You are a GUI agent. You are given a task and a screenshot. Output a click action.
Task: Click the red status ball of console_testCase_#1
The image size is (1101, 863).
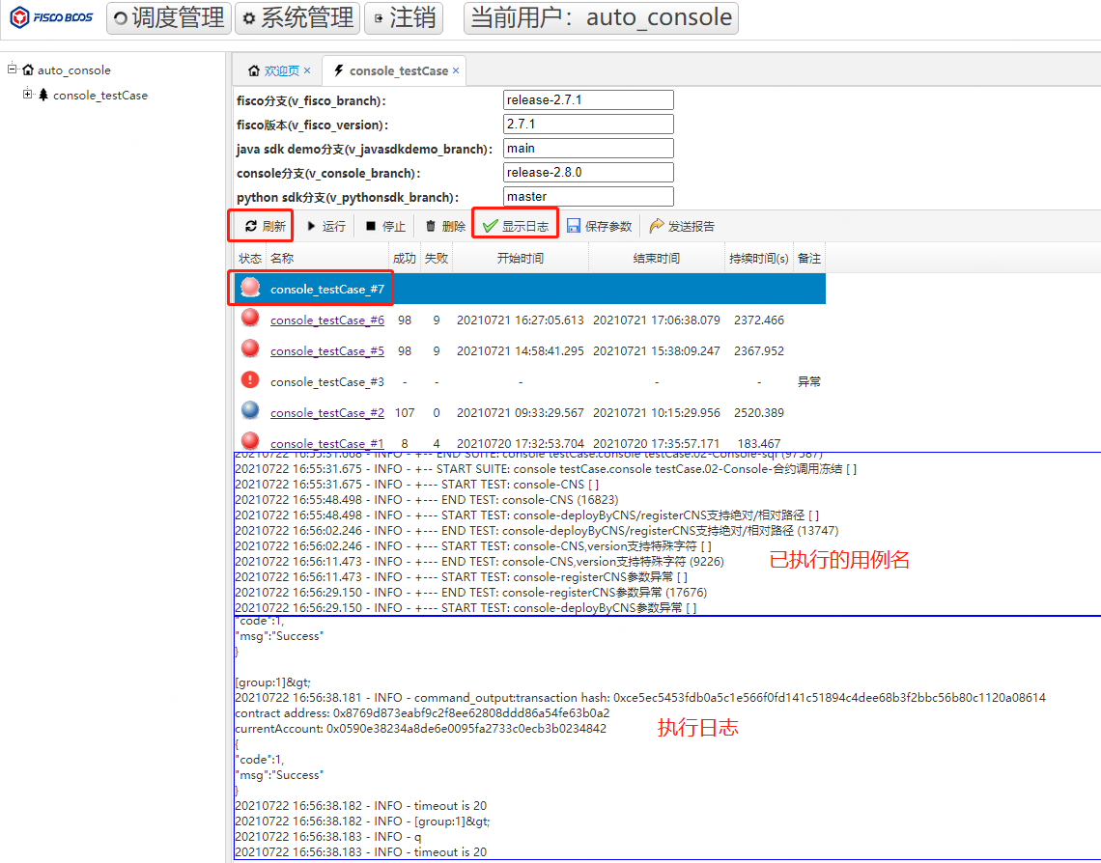coord(250,441)
